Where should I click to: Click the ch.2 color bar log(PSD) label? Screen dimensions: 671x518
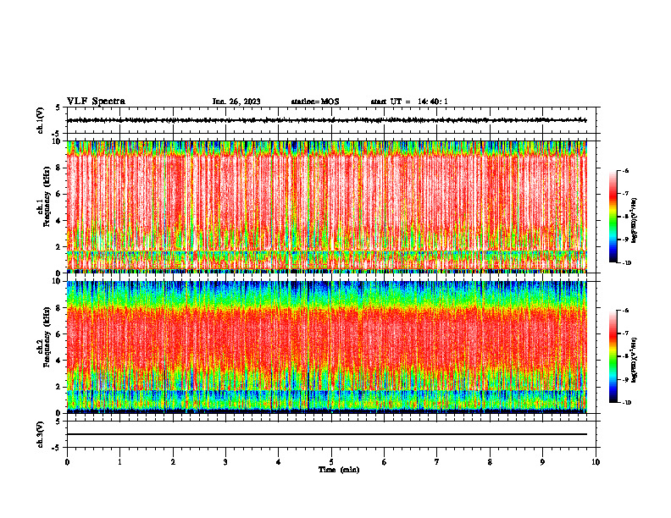click(x=635, y=360)
